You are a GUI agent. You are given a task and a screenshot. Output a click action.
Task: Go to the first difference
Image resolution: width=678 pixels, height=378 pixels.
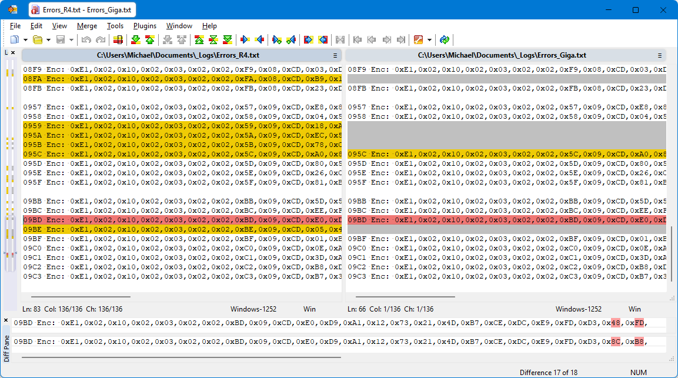coord(199,40)
